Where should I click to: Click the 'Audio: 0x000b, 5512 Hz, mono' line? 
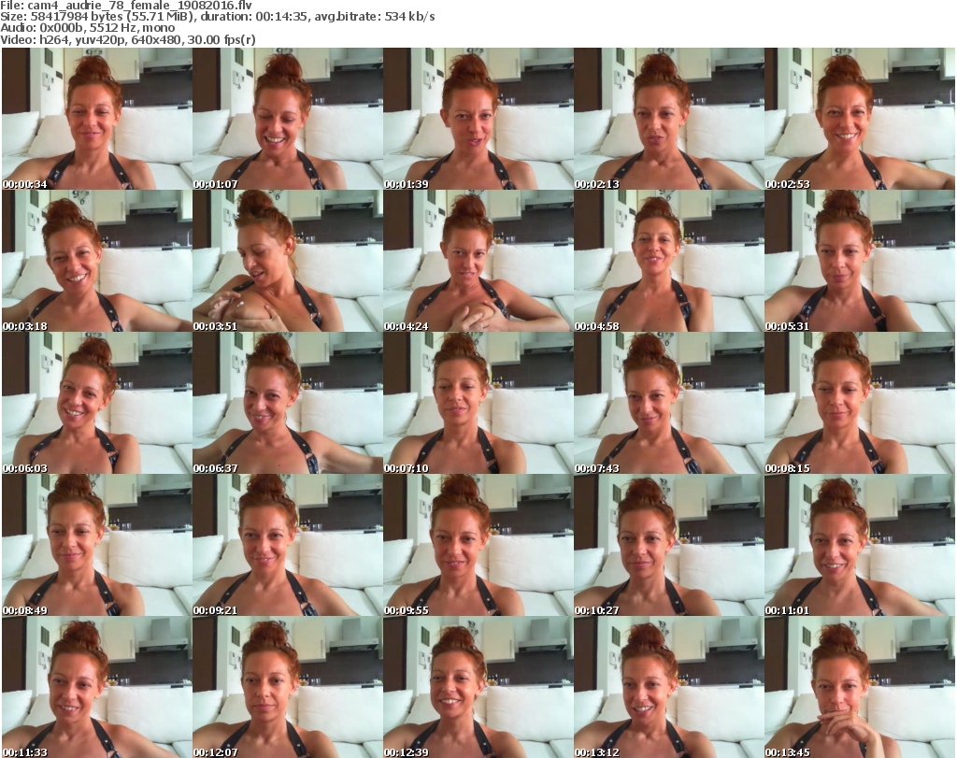[x=88, y=28]
